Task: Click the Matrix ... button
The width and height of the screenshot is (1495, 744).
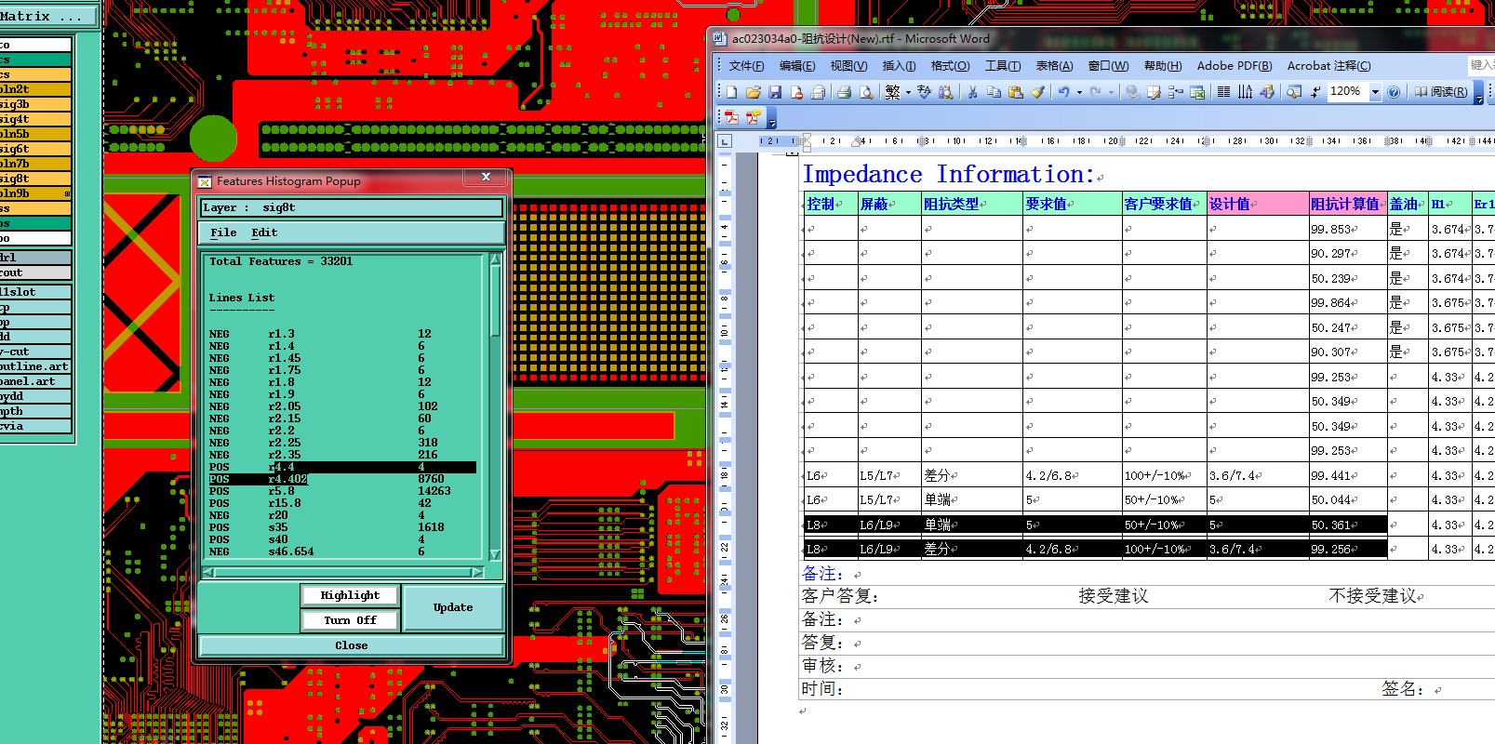Action: tap(47, 16)
